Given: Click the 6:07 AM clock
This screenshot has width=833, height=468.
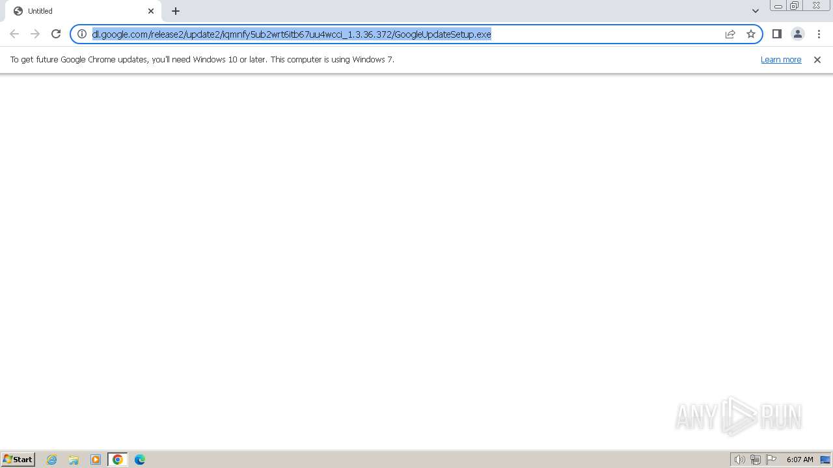Looking at the screenshot, I should 800,460.
